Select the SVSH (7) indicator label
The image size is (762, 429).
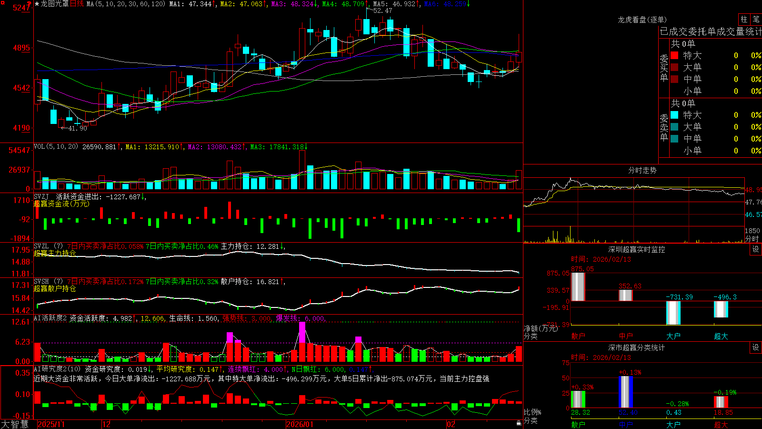tap(48, 282)
